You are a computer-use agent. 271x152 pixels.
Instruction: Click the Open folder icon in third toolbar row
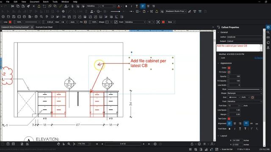tap(8, 17)
